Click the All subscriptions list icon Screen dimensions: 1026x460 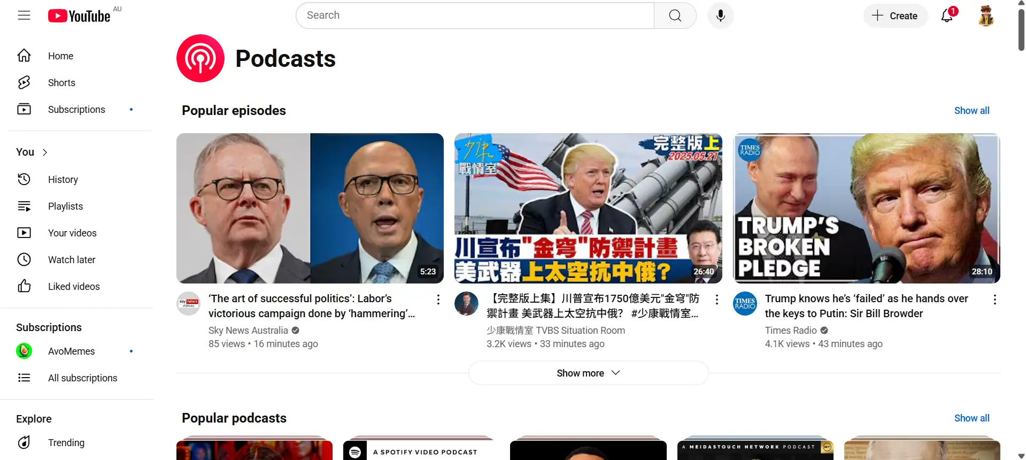pos(24,378)
